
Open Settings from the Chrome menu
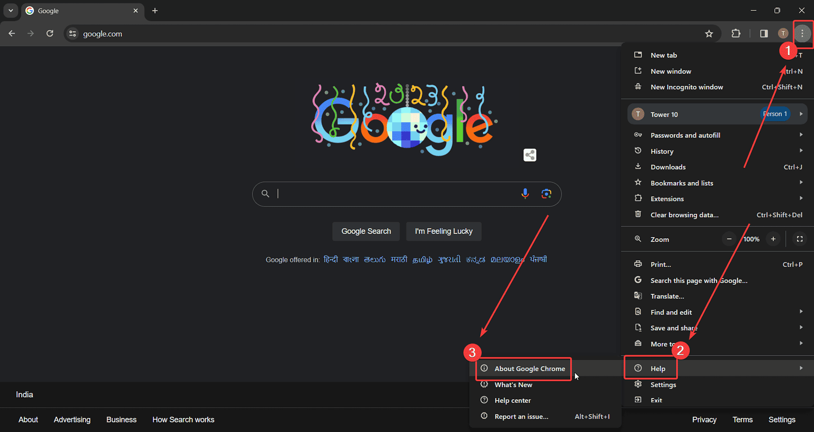click(x=718, y=384)
